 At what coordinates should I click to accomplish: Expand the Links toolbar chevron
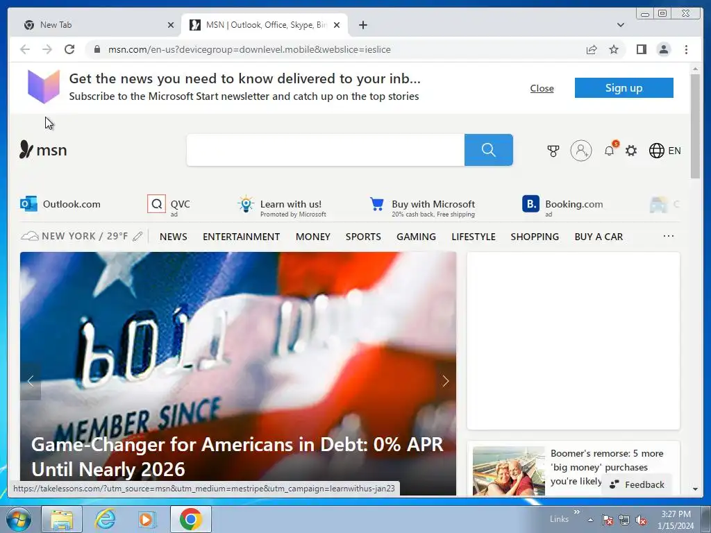(577, 512)
